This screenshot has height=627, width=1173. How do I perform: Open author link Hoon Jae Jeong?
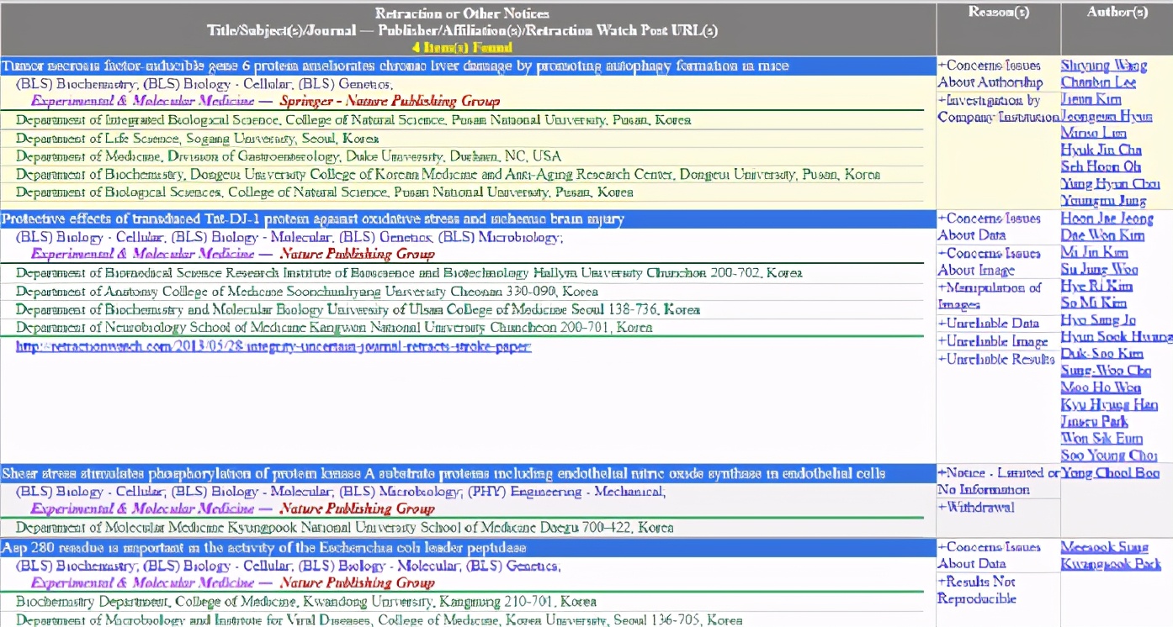[1107, 219]
